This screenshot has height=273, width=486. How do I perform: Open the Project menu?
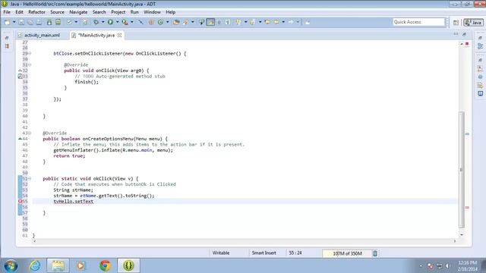(x=118, y=12)
